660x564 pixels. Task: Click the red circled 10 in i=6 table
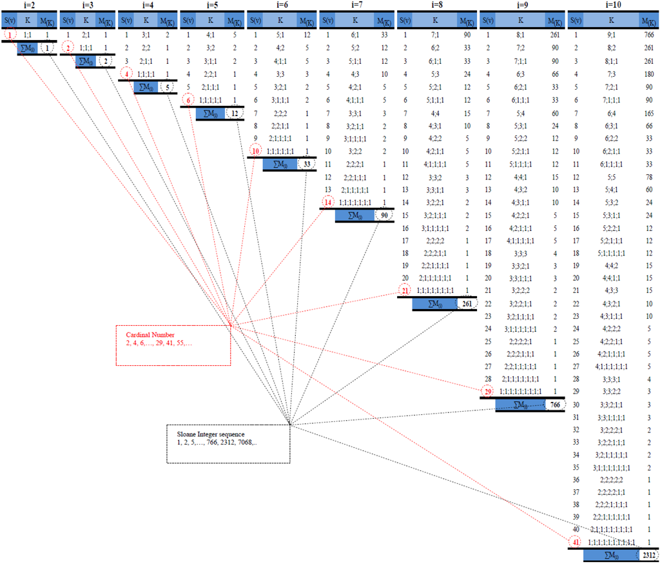(255, 151)
